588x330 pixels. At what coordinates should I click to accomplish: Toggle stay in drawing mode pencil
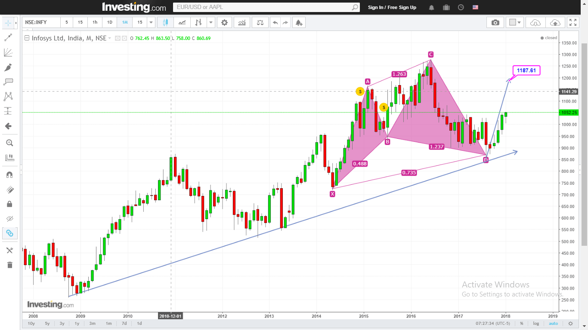point(9,189)
